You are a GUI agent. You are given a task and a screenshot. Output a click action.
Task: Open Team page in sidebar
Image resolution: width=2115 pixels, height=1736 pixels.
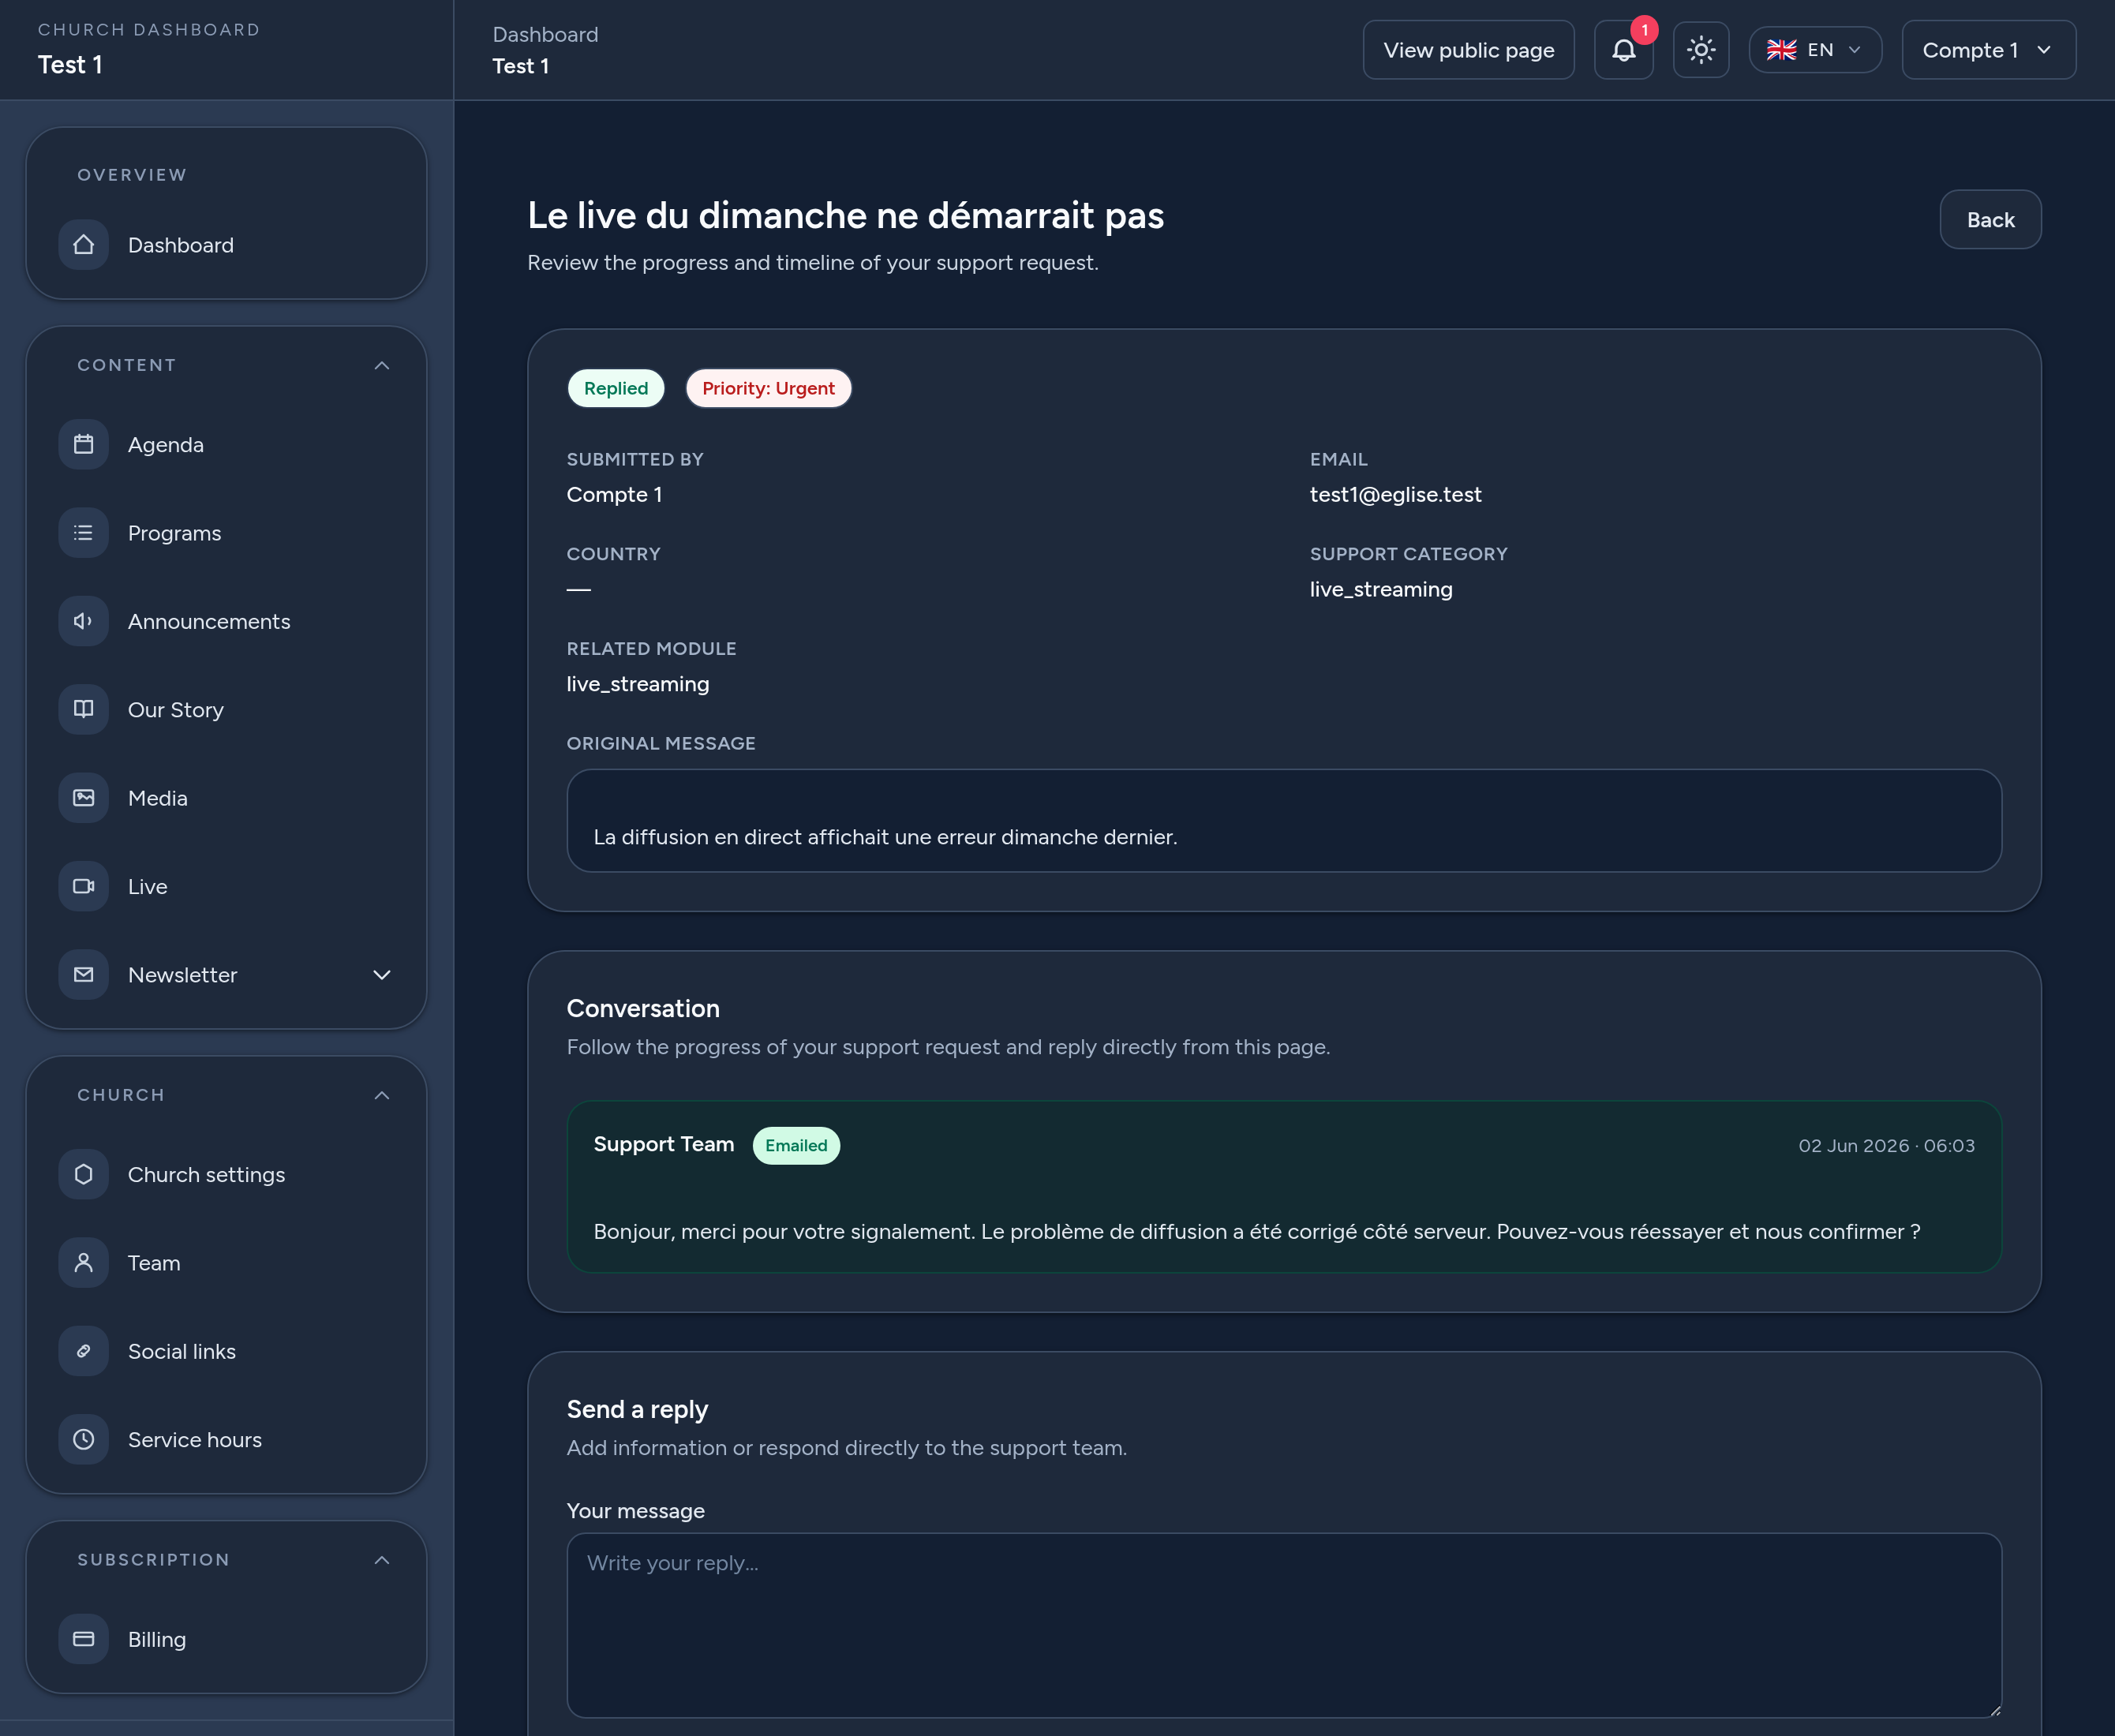226,1263
